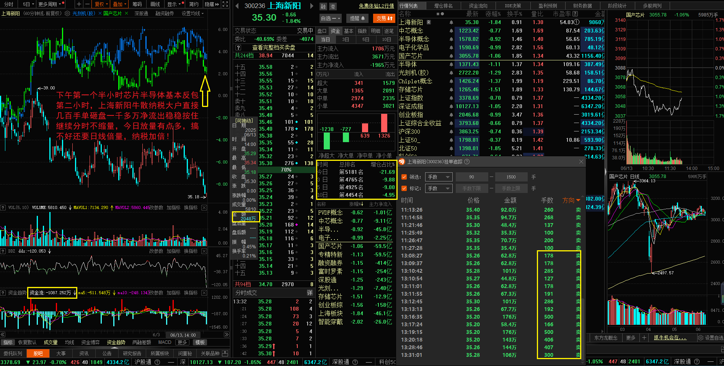The width and height of the screenshot is (724, 366).
Task: Jump chart backward double-left arrow
Action: pos(3,335)
